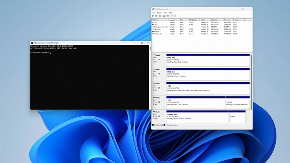Click the blue Help icon in Disk Management toolbar
The width and height of the screenshot is (290, 163).
click(x=164, y=16)
